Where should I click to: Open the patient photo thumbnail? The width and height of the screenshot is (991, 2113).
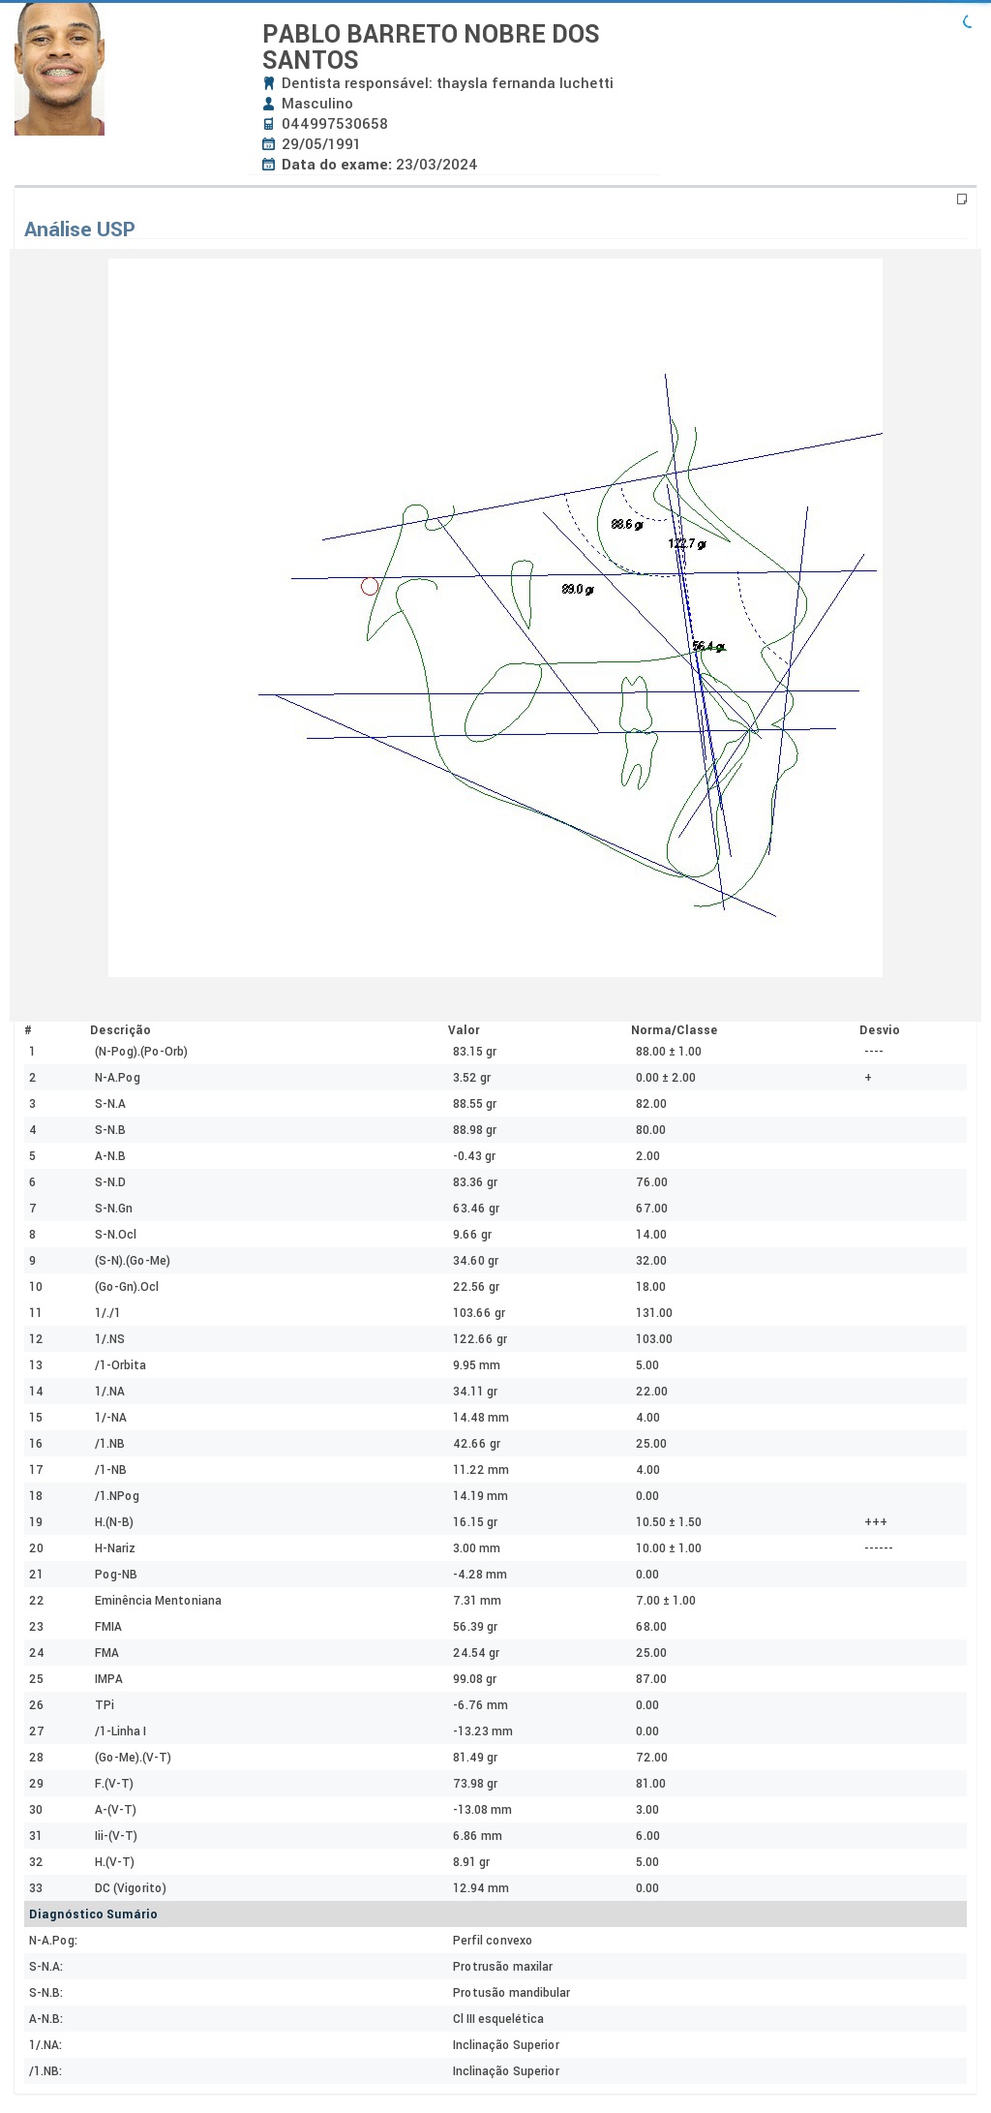tap(59, 69)
